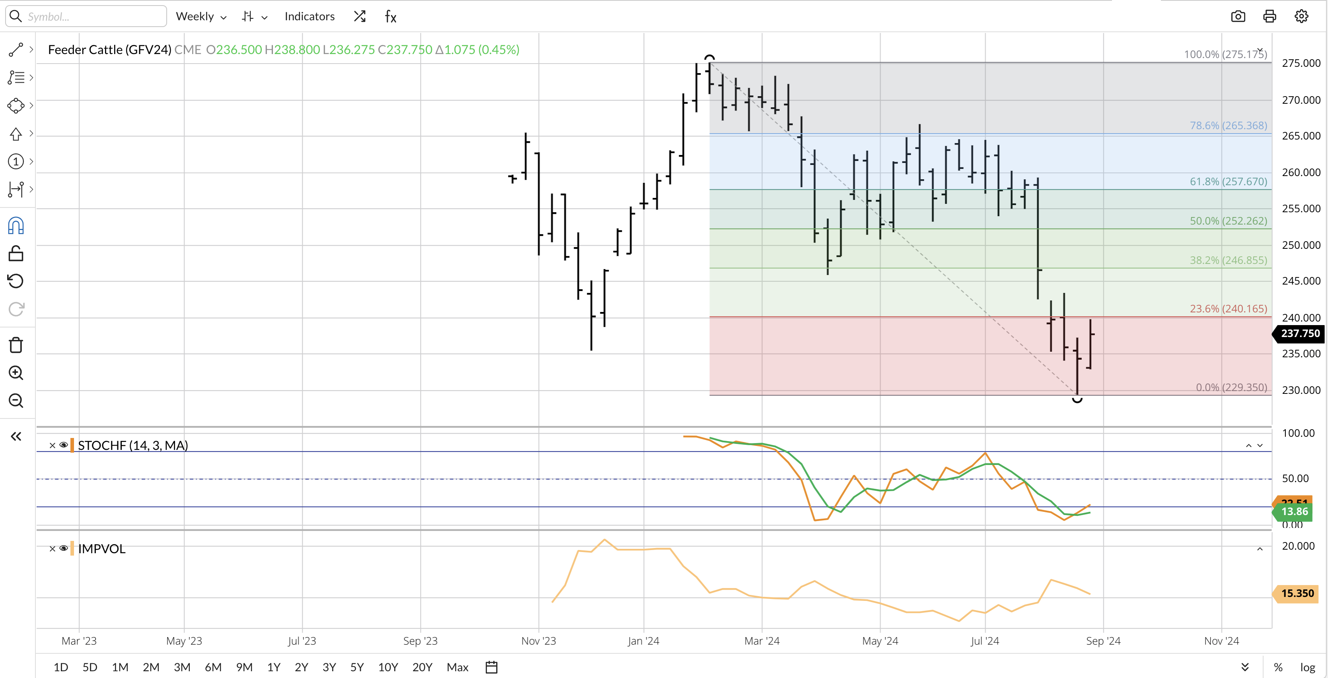Toggle STOCHF indicator visibility eye
Image resolution: width=1328 pixels, height=678 pixels.
click(63, 445)
